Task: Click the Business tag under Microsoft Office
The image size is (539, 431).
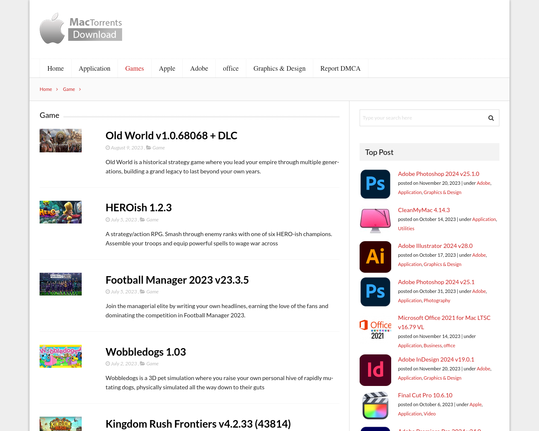Action: [432, 346]
